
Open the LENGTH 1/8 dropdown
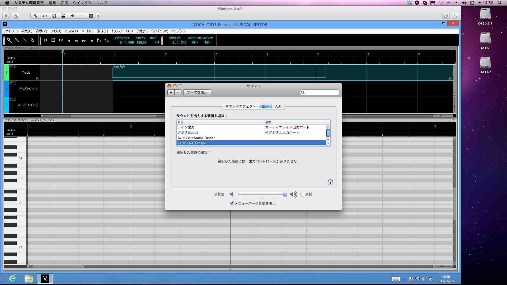(208, 42)
